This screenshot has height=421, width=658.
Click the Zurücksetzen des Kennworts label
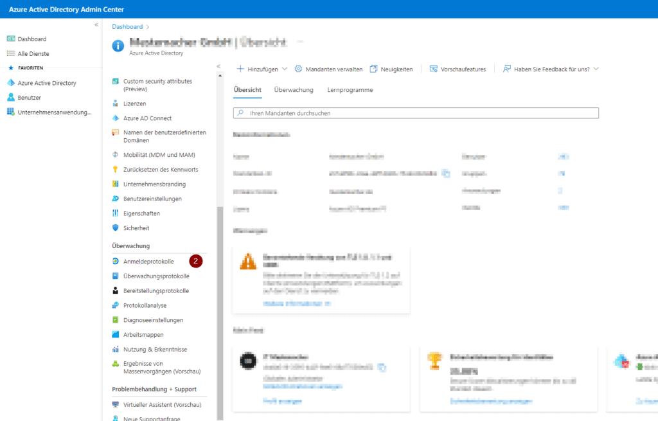pos(161,170)
